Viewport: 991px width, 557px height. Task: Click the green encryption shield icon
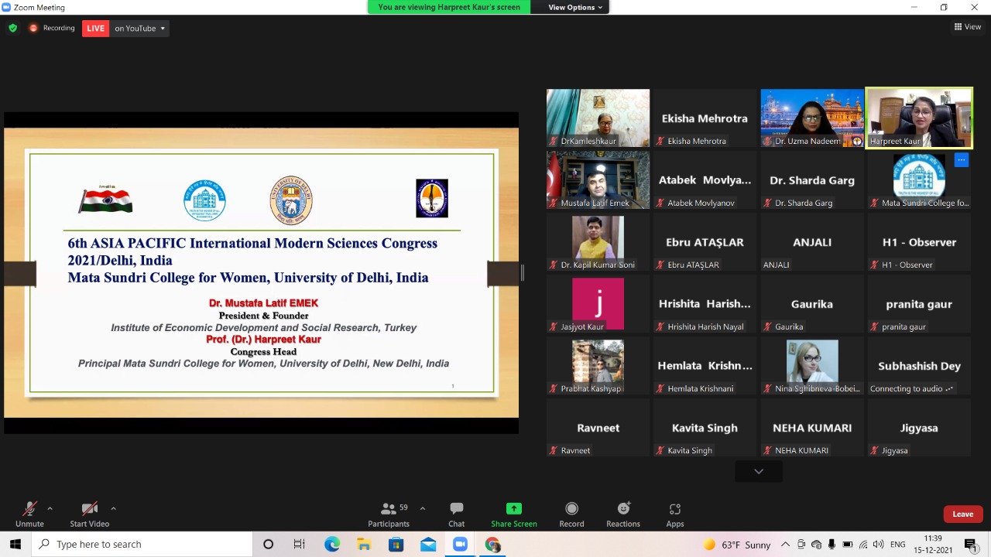[x=12, y=28]
